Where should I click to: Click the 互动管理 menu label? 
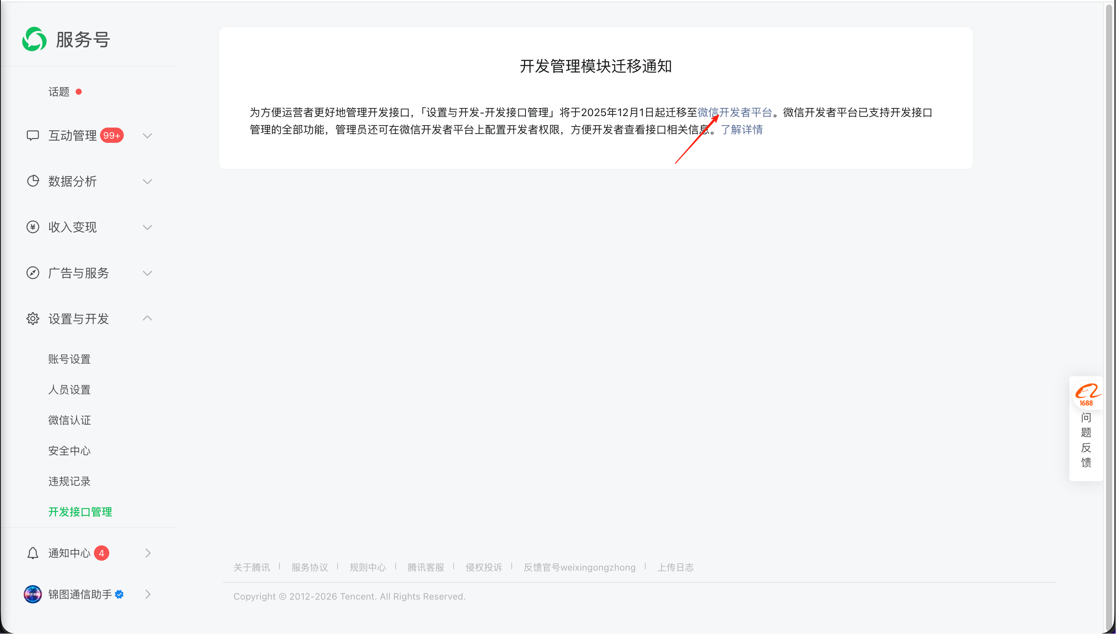coord(72,136)
